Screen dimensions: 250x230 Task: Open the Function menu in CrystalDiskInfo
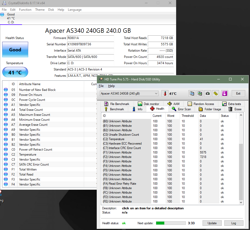coord(25,10)
